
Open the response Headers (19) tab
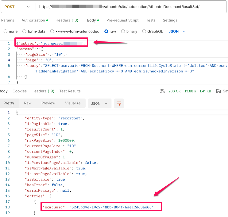43,91
